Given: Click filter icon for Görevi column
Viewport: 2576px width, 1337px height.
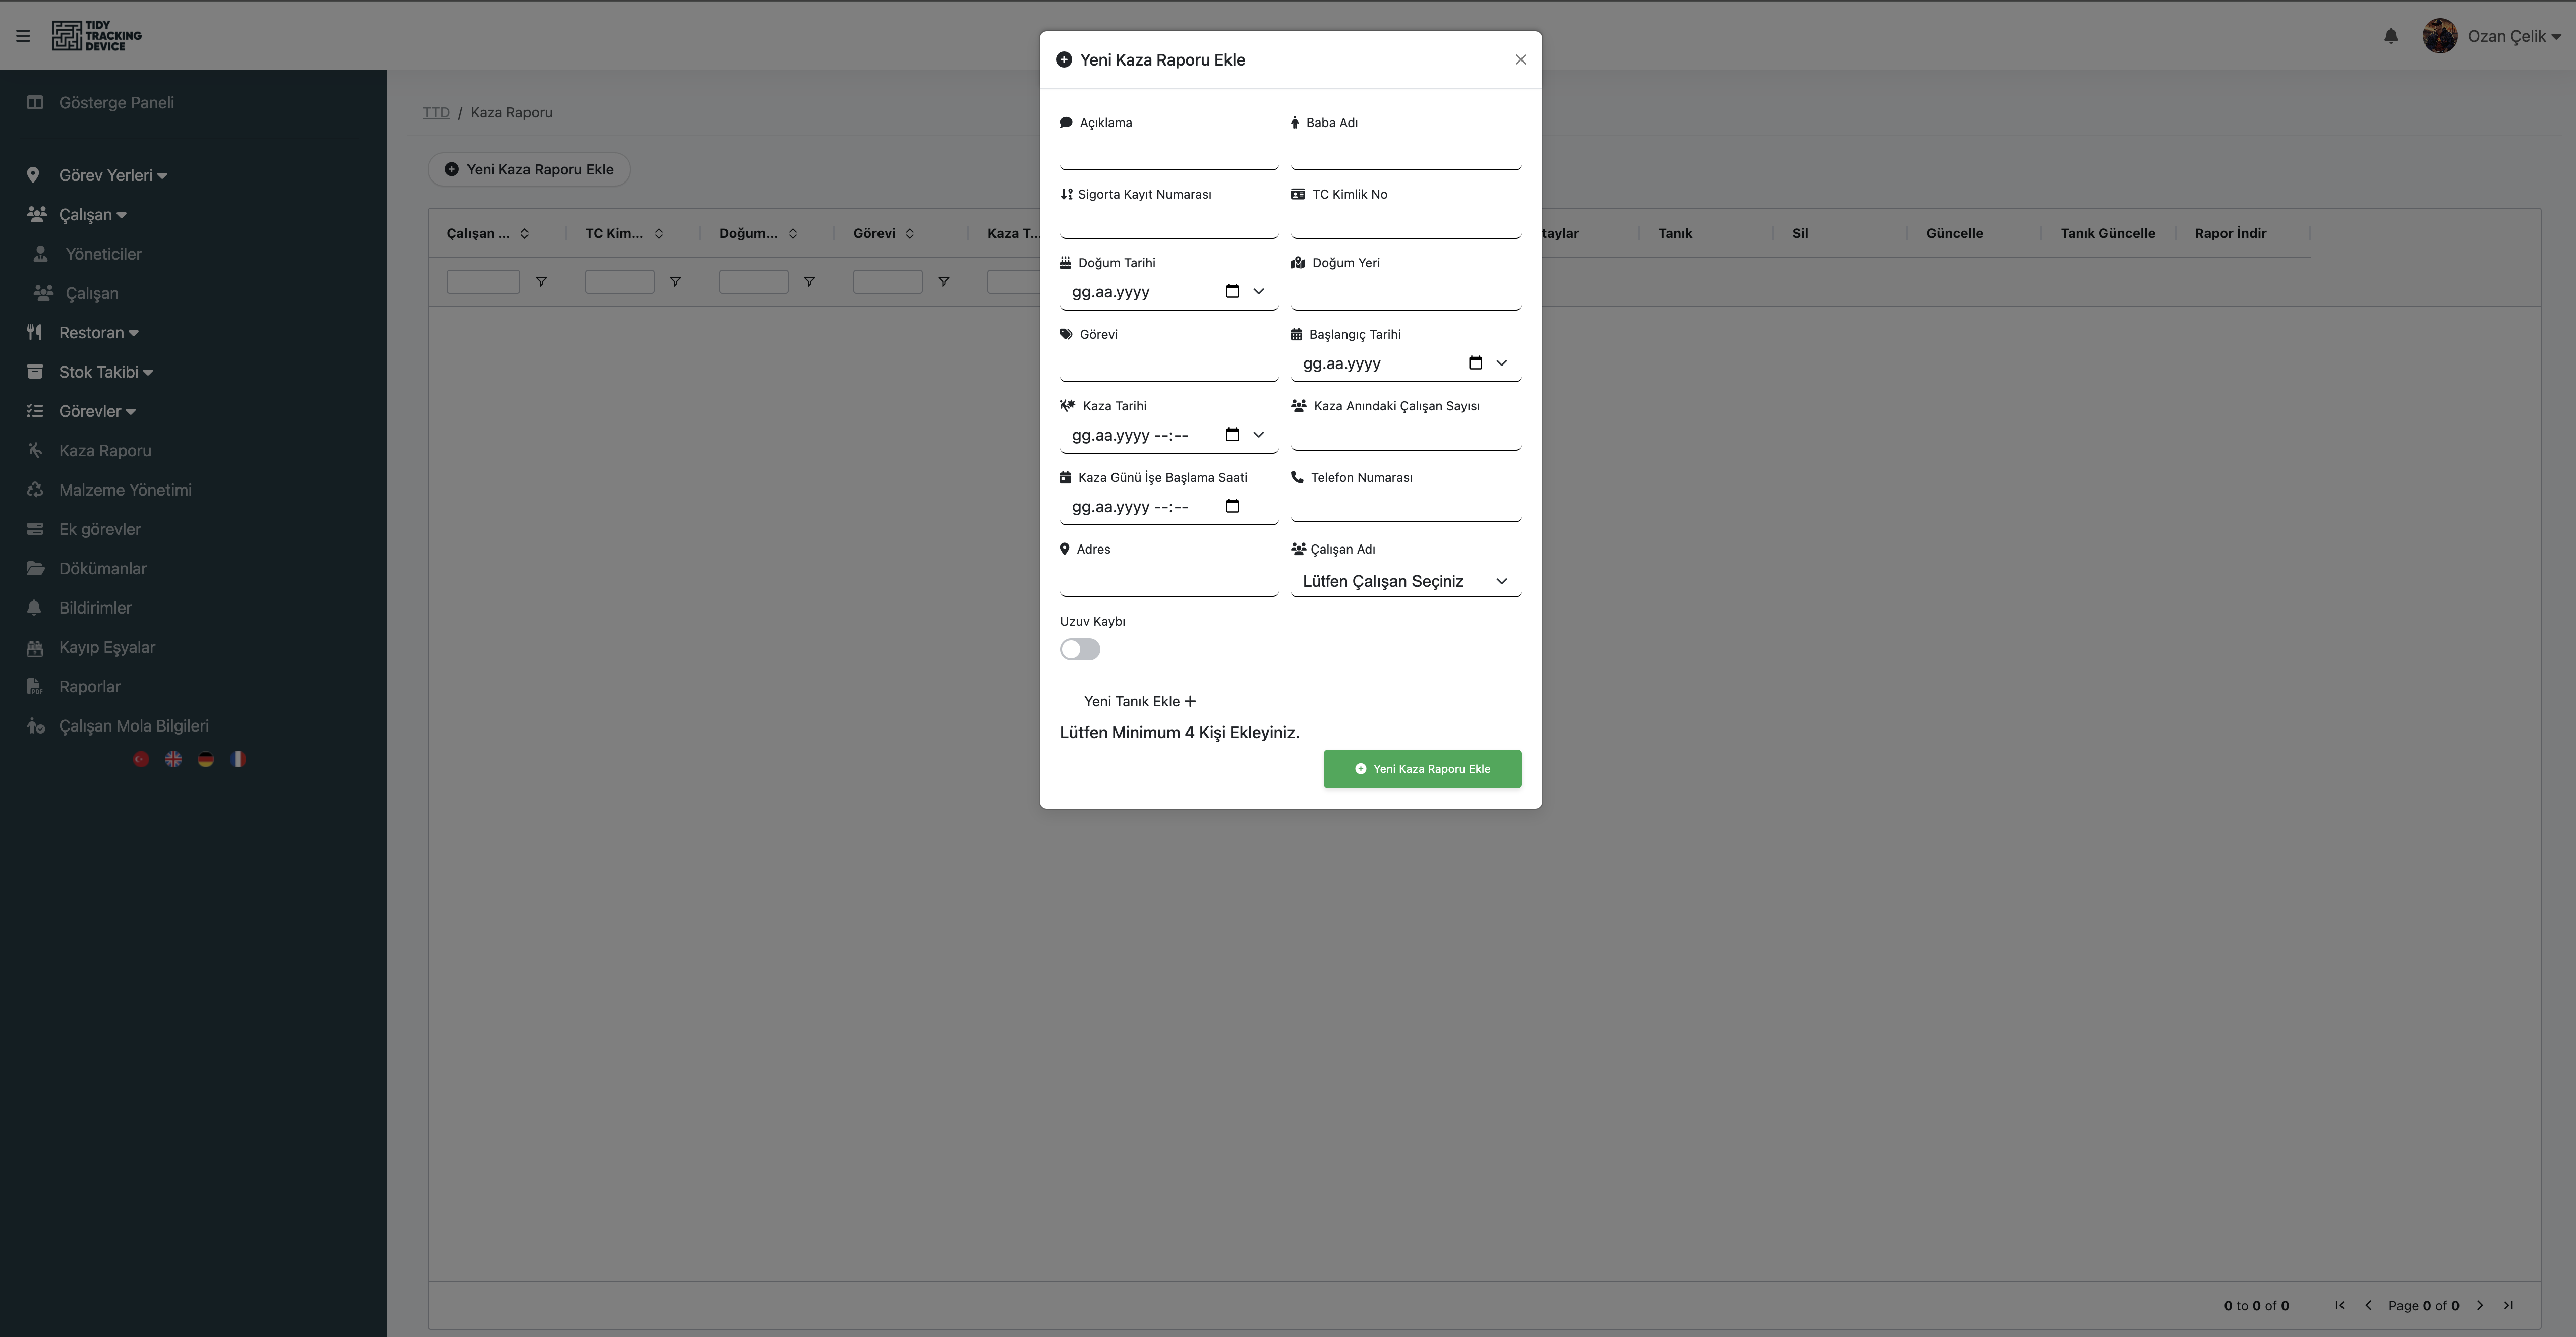Looking at the screenshot, I should tap(943, 282).
